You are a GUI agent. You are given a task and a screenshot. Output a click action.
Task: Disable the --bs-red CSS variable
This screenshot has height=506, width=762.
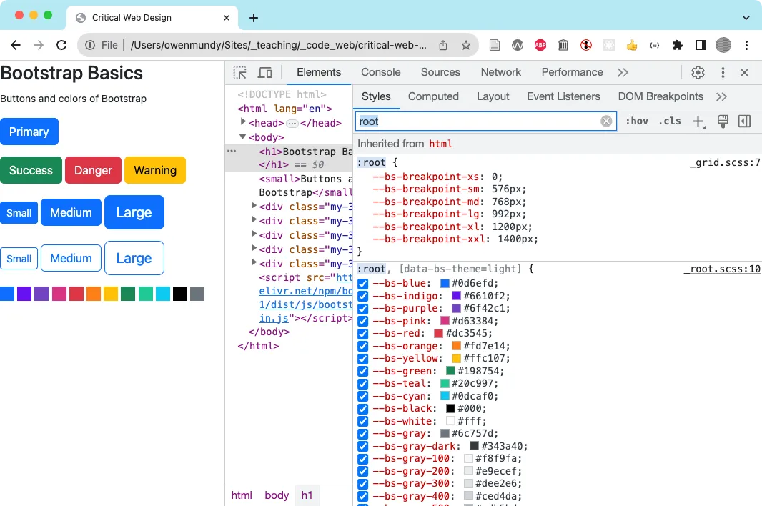tap(362, 333)
